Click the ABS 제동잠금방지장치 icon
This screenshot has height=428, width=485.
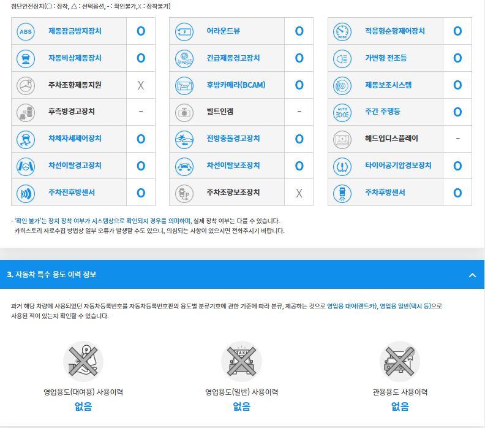(26, 31)
